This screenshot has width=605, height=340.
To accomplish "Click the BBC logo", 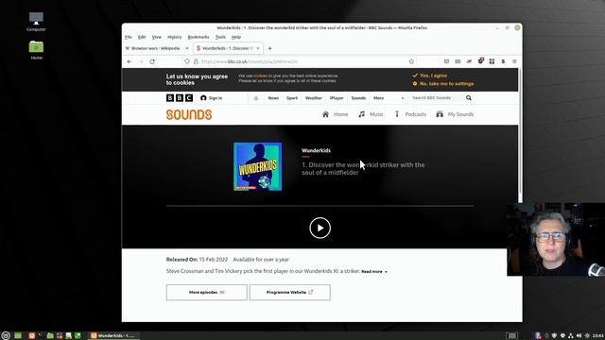I will pos(180,98).
